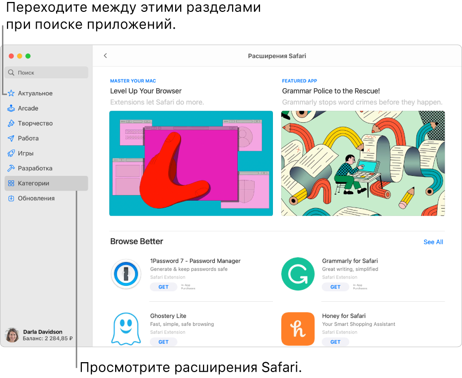The height and width of the screenshot is (378, 462).
Task: Get 1Password 7 Password Manager
Action: point(164,287)
